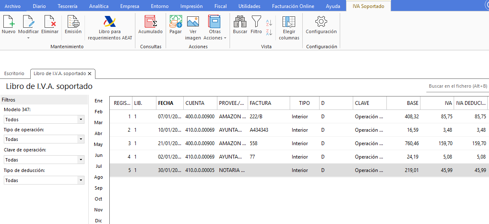This screenshot has height=224, width=489.
Task: Click the Filtro funnel icon
Action: pos(256,21)
